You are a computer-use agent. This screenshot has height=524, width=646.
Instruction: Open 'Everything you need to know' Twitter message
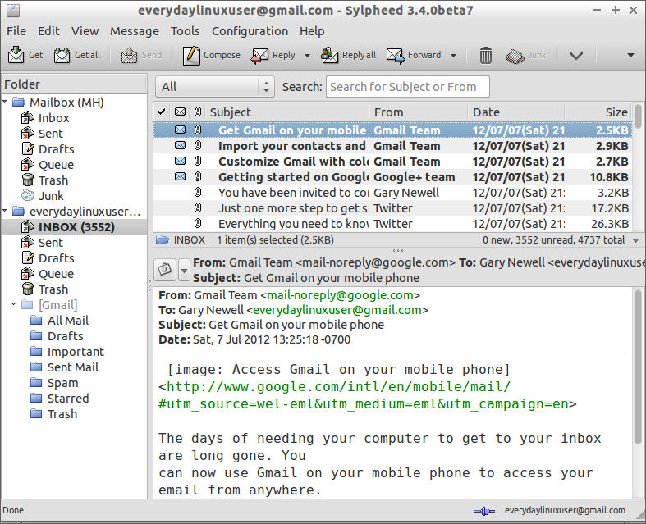point(392,224)
